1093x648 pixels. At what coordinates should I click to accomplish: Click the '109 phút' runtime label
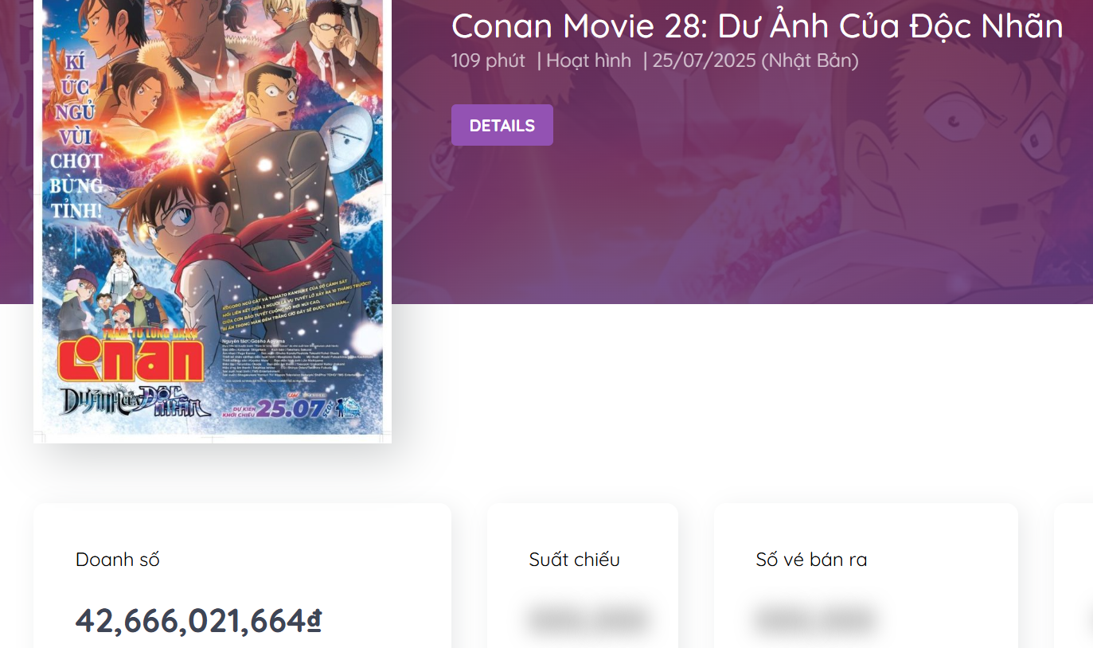pos(487,60)
